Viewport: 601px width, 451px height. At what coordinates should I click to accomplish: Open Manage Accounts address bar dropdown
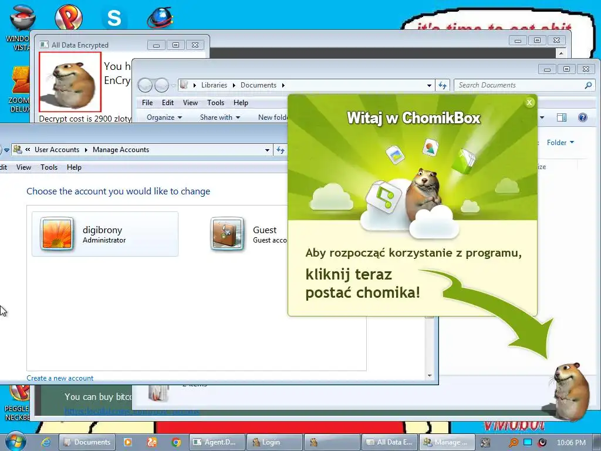pos(267,150)
